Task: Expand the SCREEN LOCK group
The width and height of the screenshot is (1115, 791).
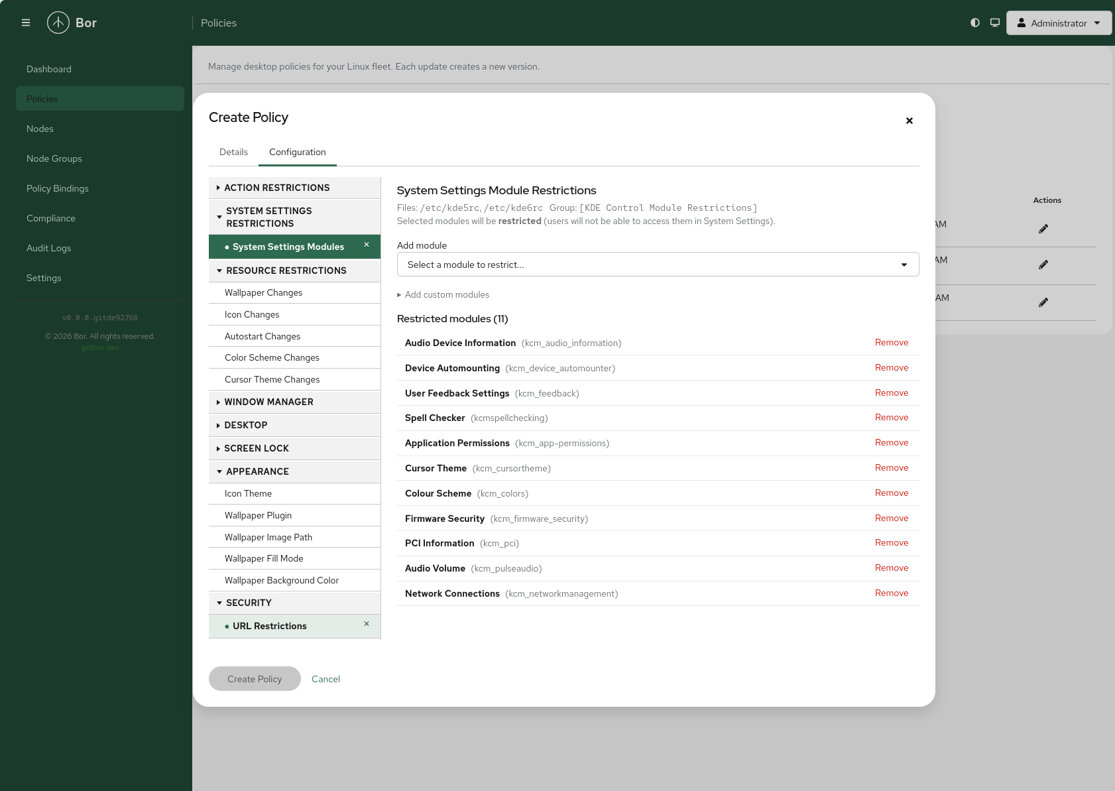Action: click(x=294, y=448)
